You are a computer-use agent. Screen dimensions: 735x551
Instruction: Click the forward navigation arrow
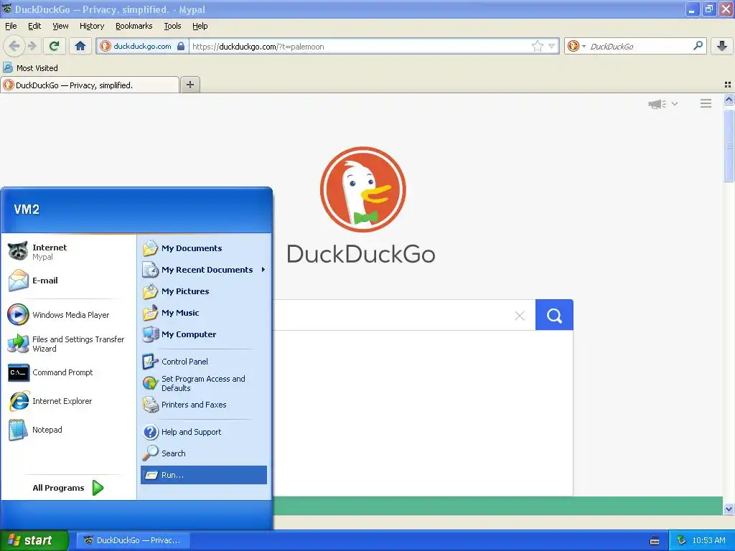tap(32, 46)
